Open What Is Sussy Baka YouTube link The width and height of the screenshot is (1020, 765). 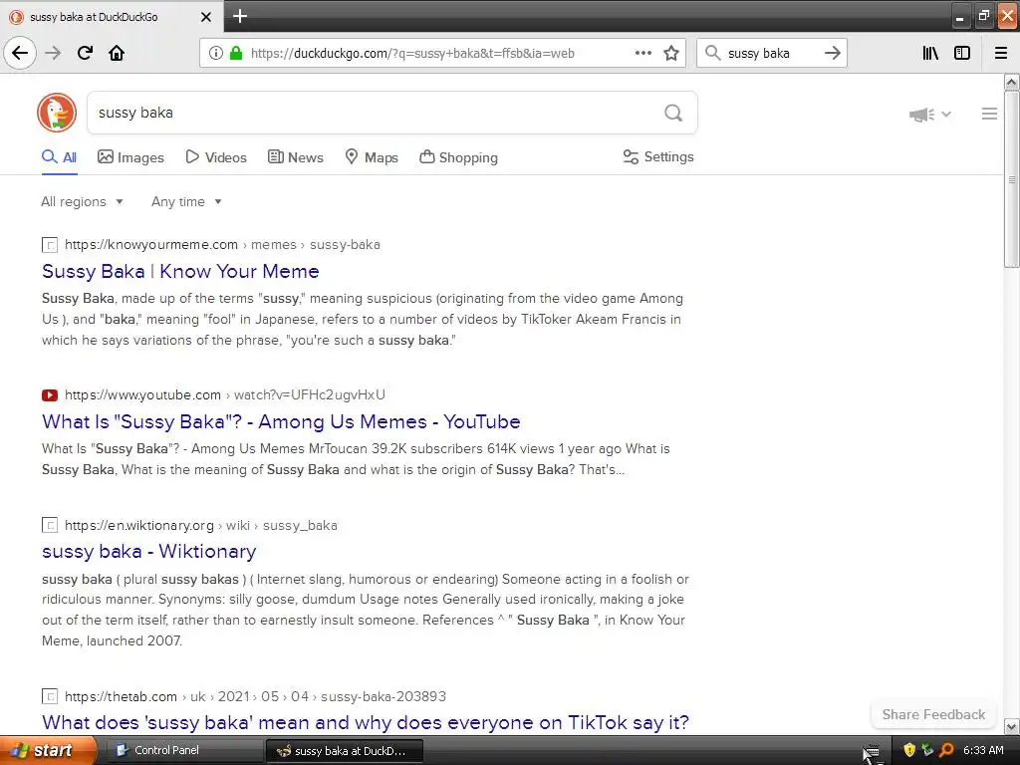click(281, 421)
